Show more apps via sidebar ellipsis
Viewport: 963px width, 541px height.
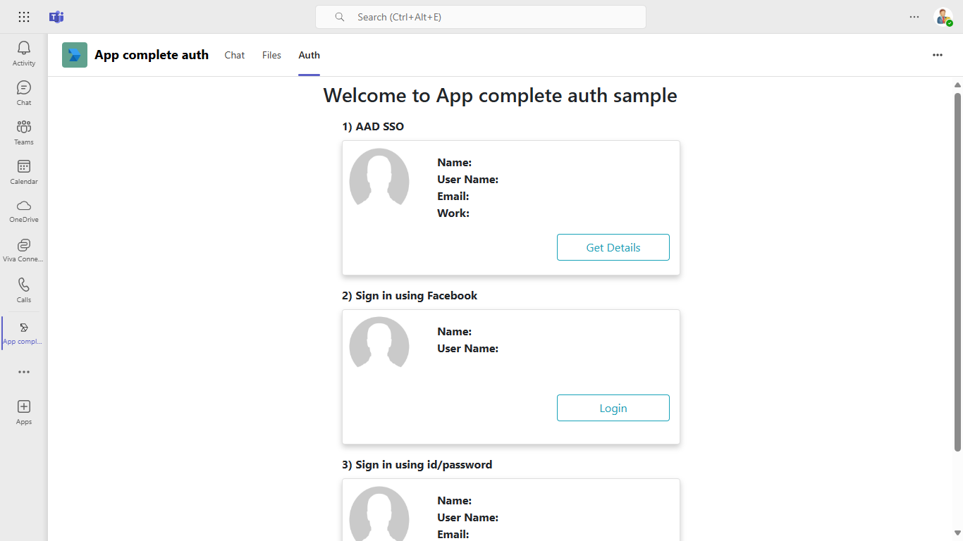[24, 372]
